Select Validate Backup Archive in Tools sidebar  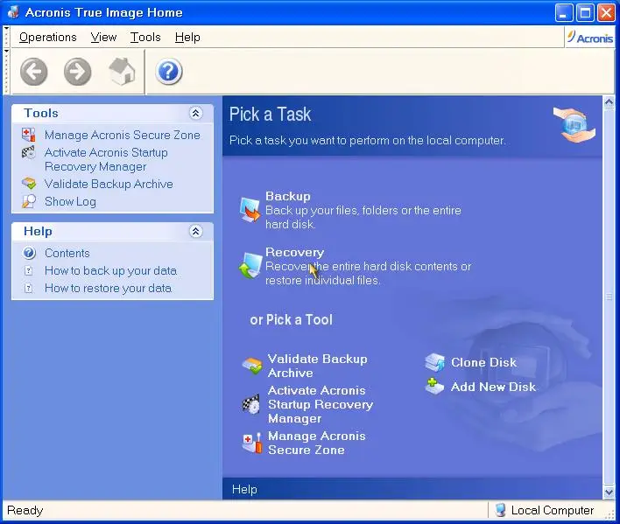click(x=109, y=184)
